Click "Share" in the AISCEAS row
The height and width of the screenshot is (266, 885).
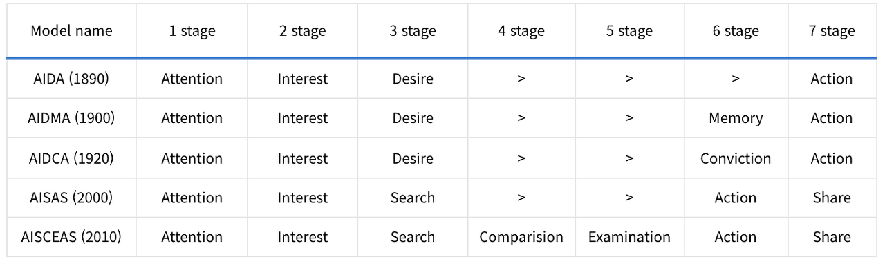[x=832, y=237]
